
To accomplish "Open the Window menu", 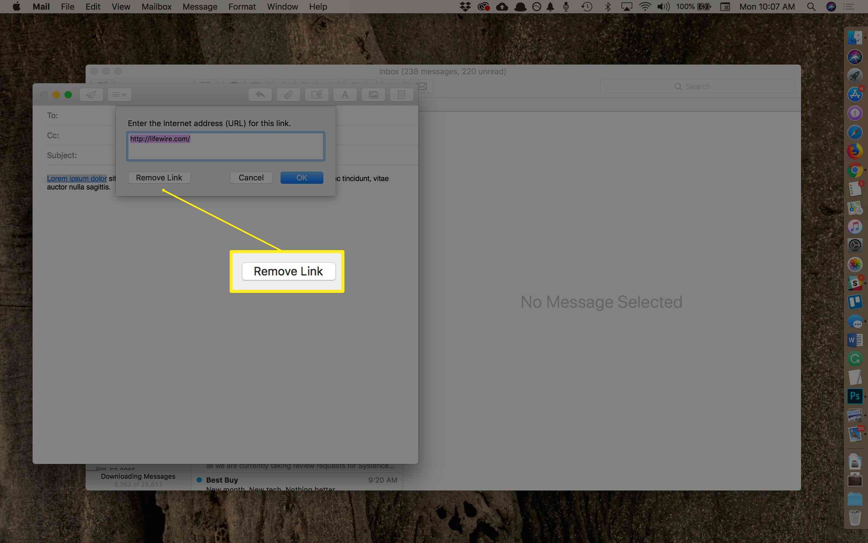I will pos(282,6).
